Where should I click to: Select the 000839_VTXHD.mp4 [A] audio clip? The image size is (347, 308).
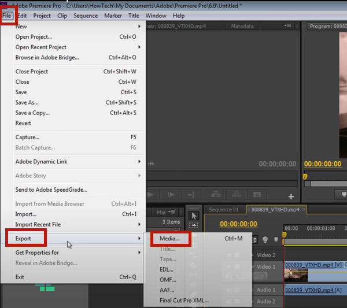click(316, 290)
